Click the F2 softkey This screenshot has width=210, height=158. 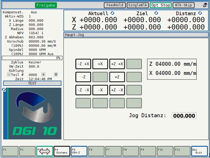point(27,151)
